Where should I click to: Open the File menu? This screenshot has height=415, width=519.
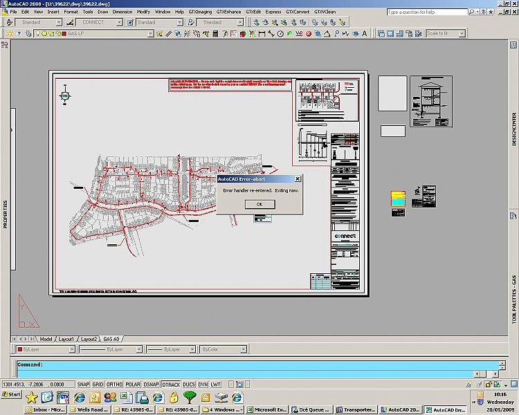coord(13,12)
